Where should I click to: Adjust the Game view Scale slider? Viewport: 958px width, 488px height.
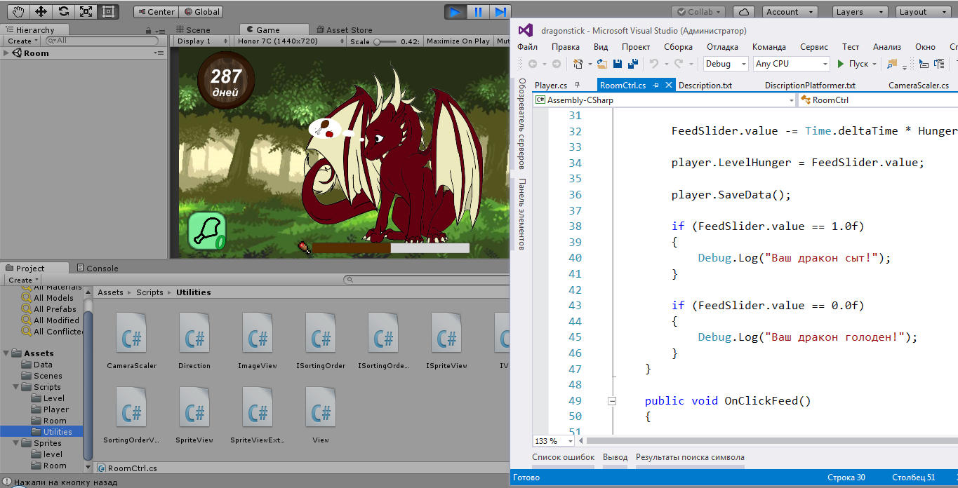click(385, 41)
